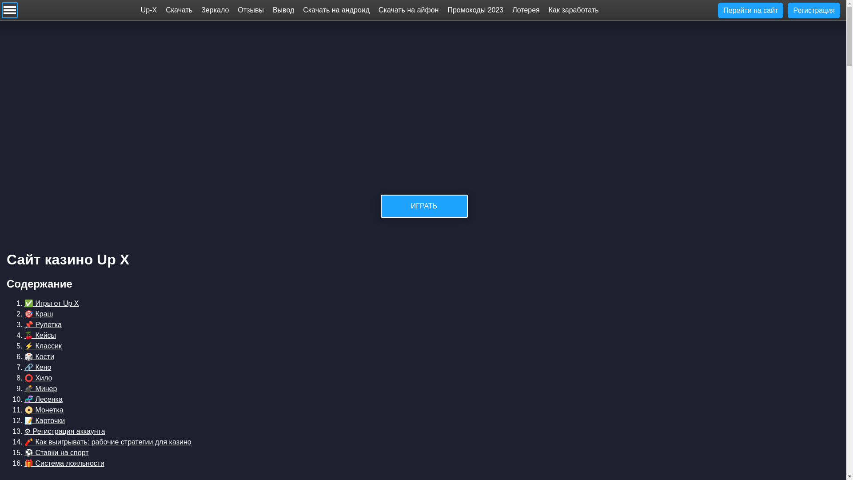This screenshot has width=853, height=480.
Task: Open the Как выиграть стратегии link
Action: (x=108, y=442)
